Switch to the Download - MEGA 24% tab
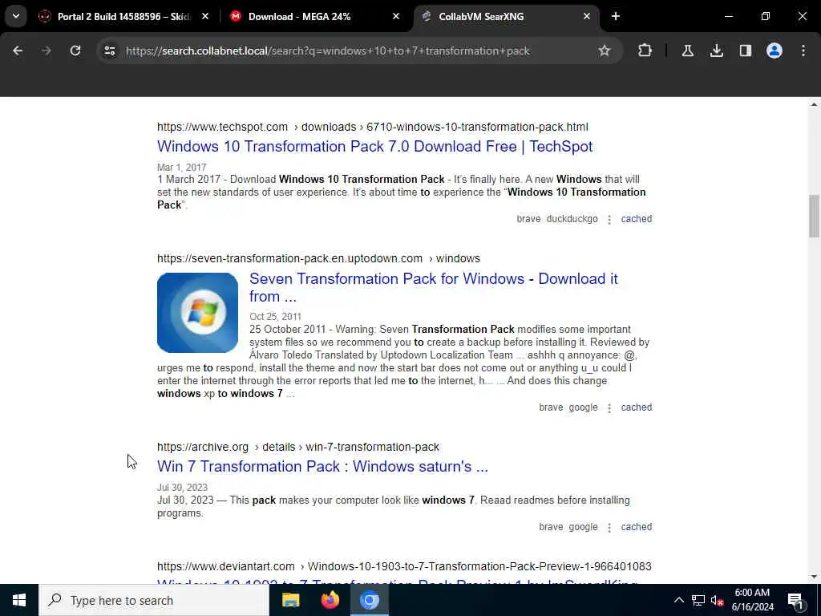Screen dimensions: 821x616 299,17
